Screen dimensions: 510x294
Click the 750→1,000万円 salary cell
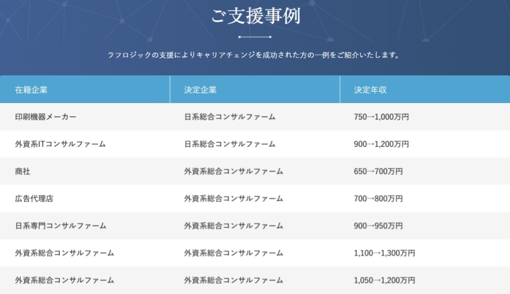click(x=381, y=117)
